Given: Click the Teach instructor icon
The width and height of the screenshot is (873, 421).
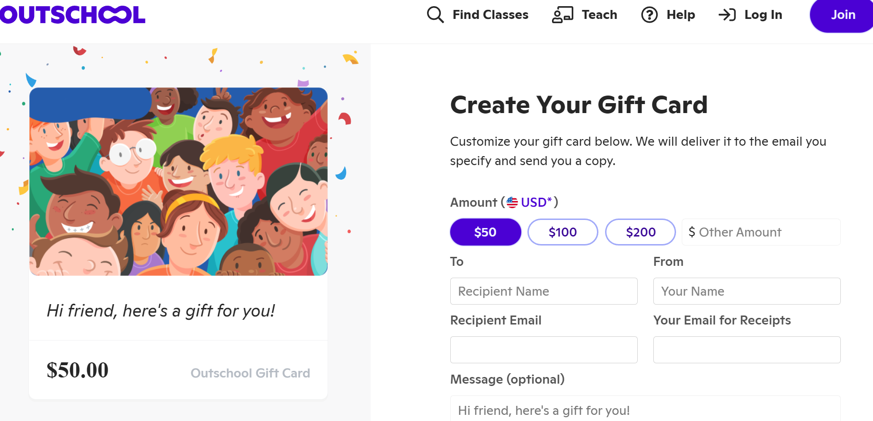Looking at the screenshot, I should coord(562,15).
